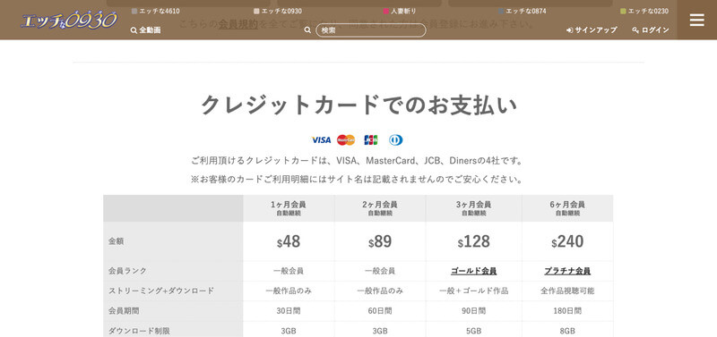Click the クレジットカードでのお支払い heading
The width and height of the screenshot is (717, 337).
pos(358,105)
